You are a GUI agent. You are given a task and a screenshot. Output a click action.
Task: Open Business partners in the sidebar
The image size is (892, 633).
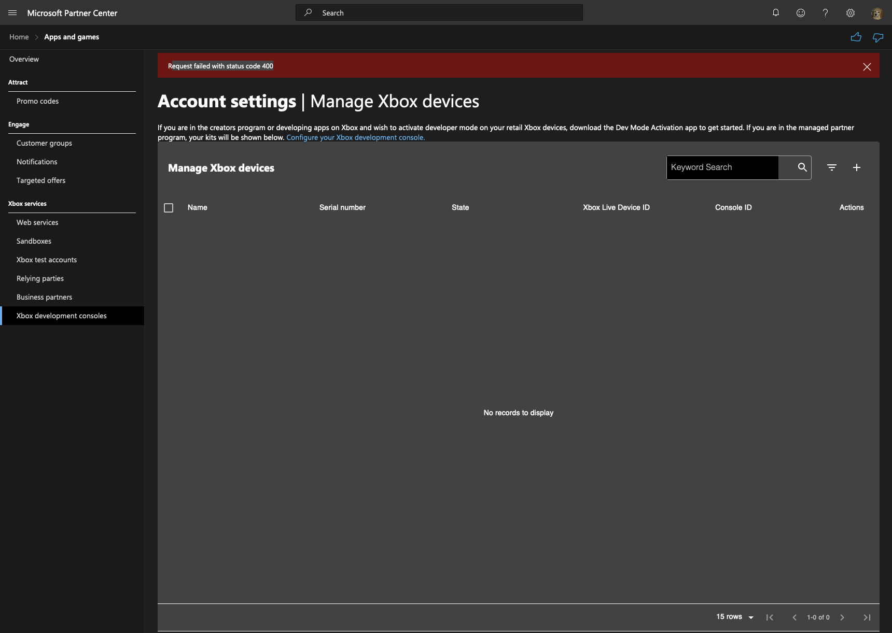pyautogui.click(x=44, y=297)
